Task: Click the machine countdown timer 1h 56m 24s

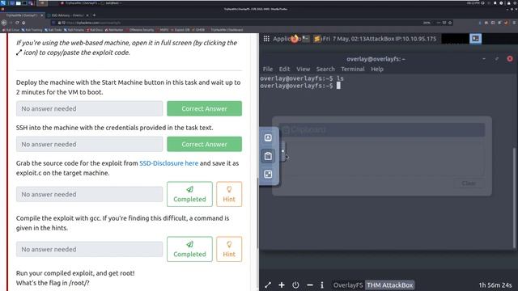Action: 495,285
